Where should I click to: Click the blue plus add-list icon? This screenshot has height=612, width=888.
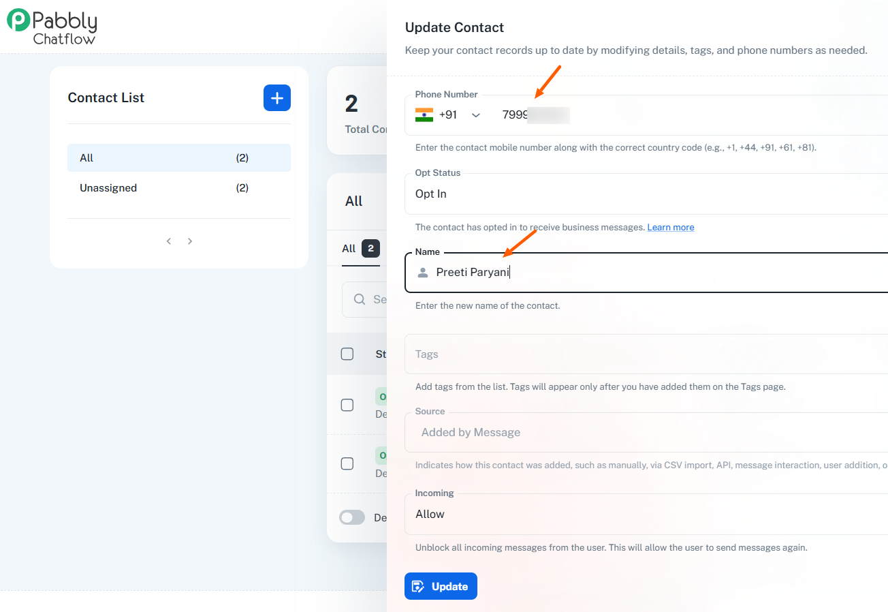(x=277, y=98)
